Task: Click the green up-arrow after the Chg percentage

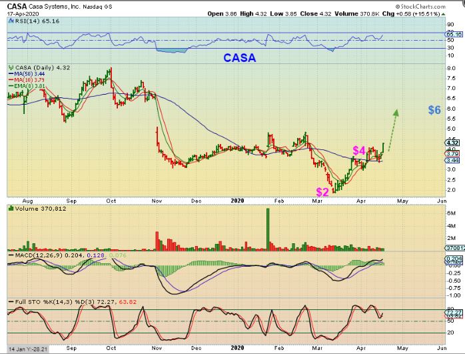Action: click(444, 14)
